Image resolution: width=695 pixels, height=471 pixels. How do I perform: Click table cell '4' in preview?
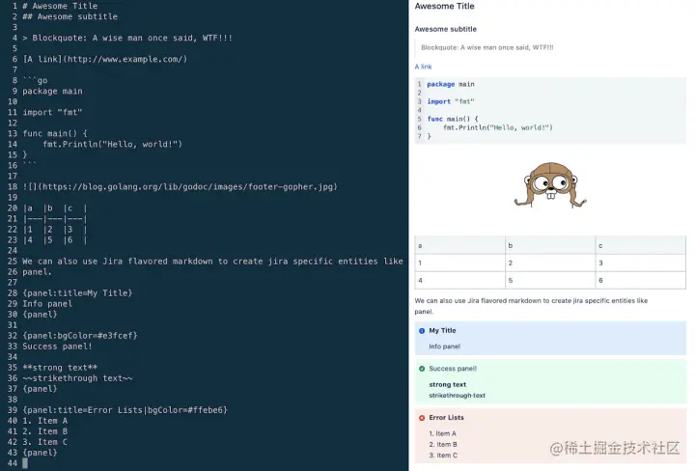[459, 281]
